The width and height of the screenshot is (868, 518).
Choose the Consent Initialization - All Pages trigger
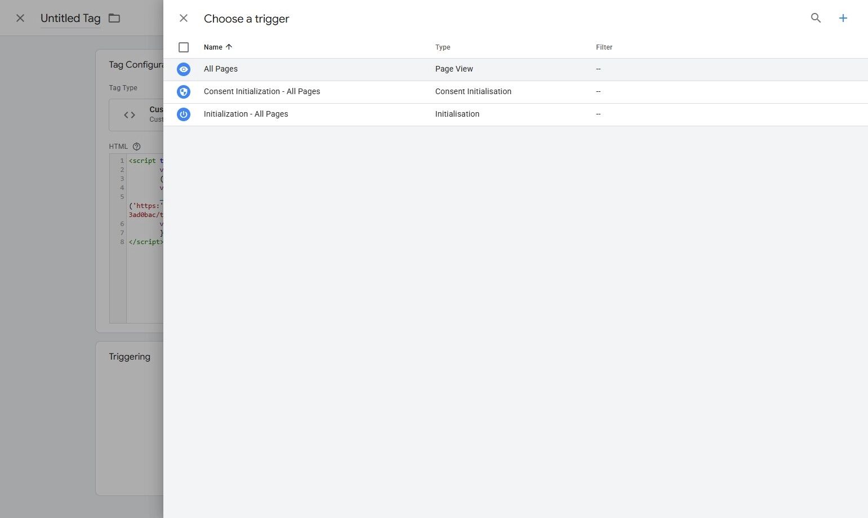[x=262, y=91]
